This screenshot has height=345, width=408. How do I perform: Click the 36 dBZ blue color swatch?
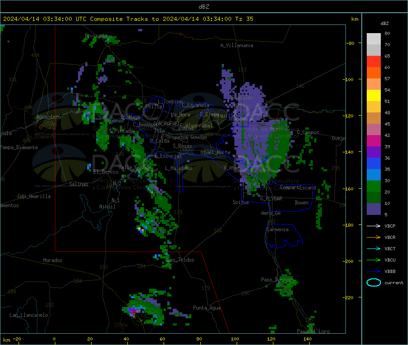(x=374, y=163)
